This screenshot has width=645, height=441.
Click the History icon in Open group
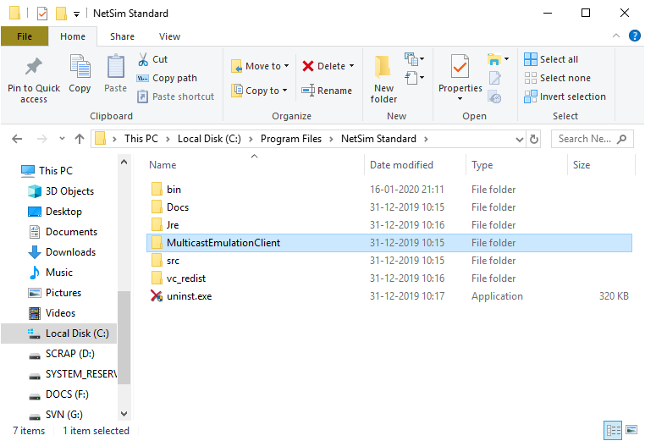(494, 97)
